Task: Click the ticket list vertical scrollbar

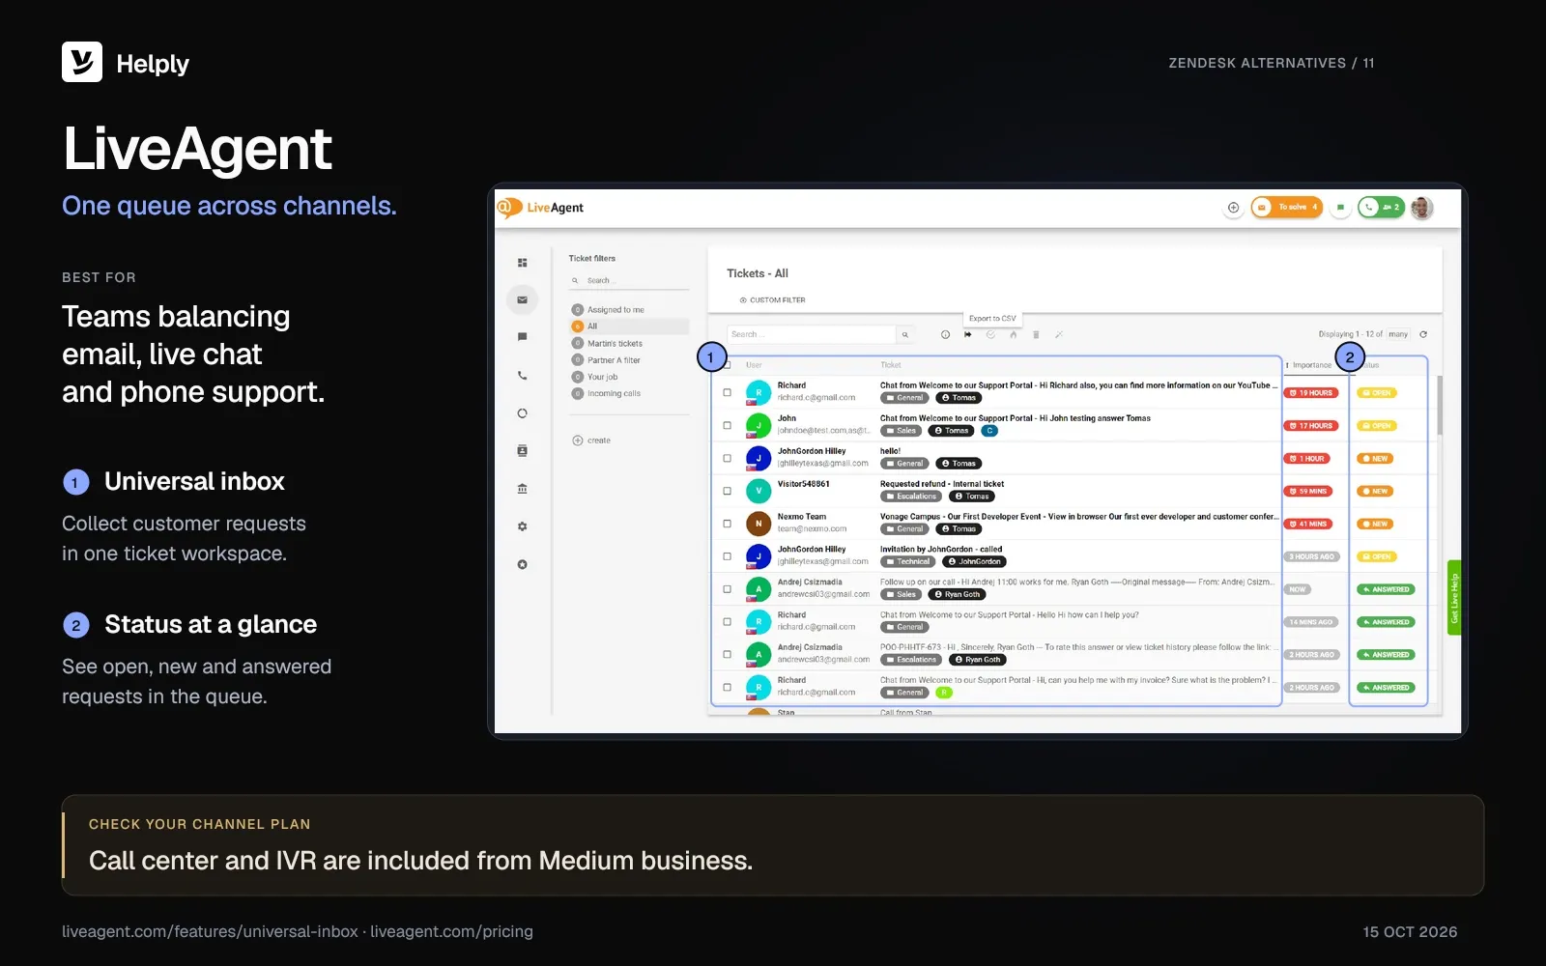Action: pyautogui.click(x=1440, y=406)
